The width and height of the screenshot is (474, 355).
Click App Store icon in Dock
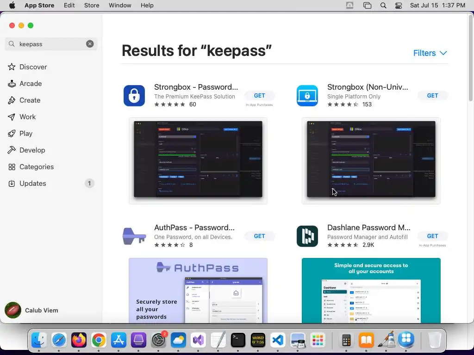pyautogui.click(x=118, y=340)
